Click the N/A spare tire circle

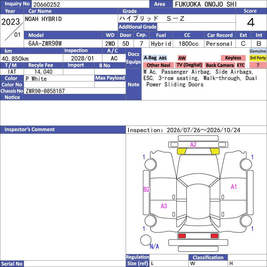coord(146,240)
